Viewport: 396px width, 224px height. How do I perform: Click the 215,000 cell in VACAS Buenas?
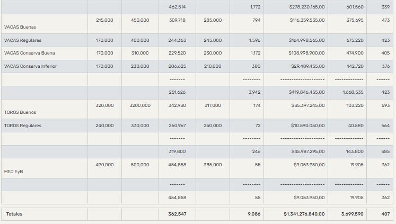[104, 20]
